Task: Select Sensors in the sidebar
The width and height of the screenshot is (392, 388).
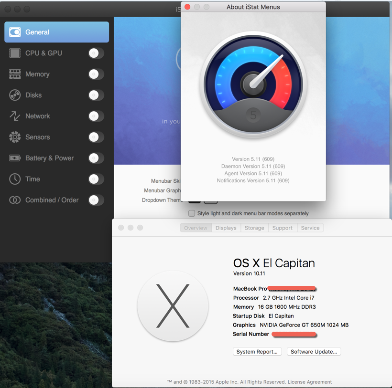Action: pos(37,137)
